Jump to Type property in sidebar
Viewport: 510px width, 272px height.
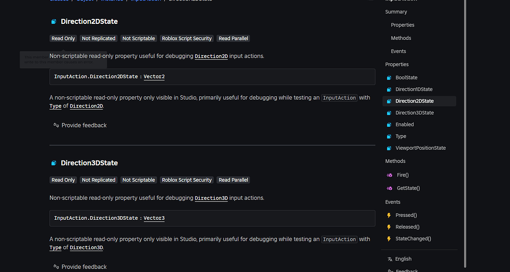point(401,136)
